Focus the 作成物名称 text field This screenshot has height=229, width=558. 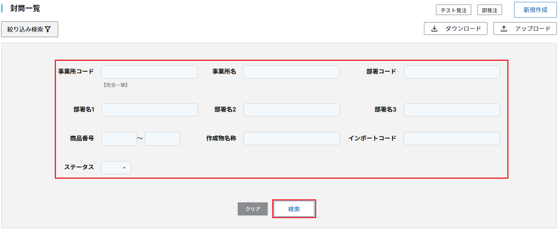click(291, 139)
